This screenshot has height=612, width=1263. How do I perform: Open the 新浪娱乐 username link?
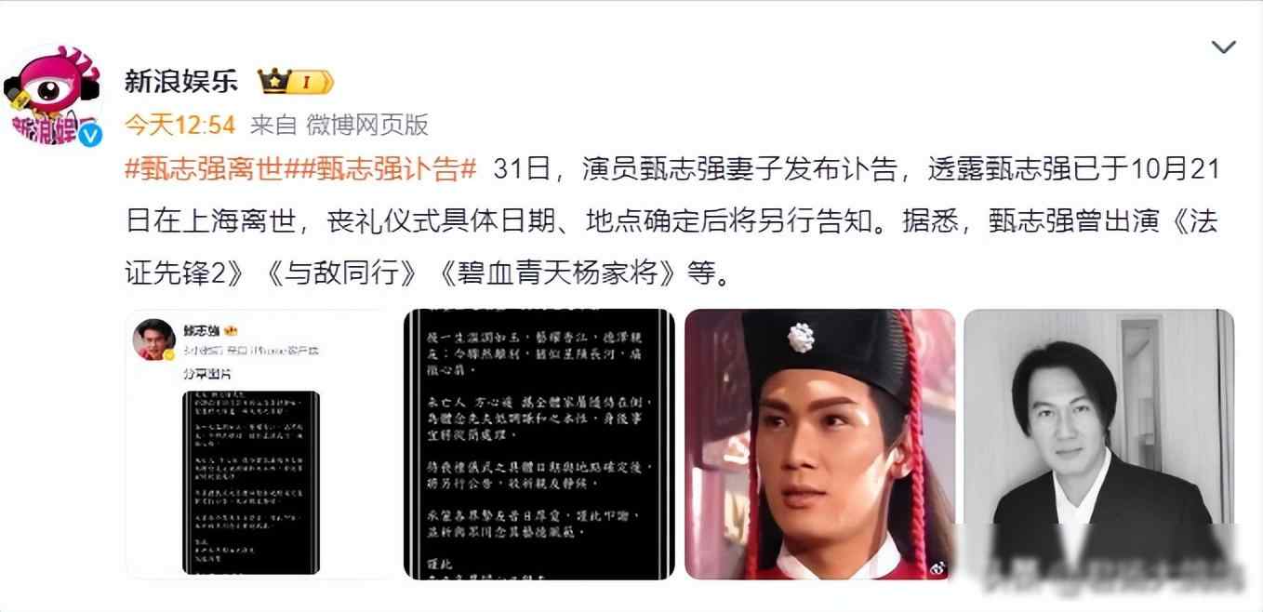click(180, 83)
